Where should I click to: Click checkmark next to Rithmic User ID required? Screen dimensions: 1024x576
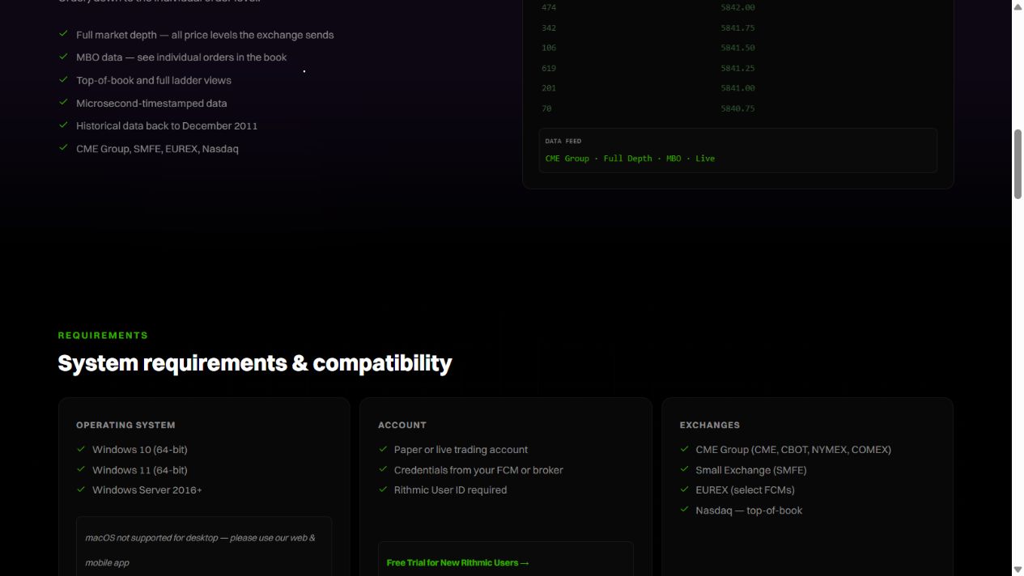[383, 489]
